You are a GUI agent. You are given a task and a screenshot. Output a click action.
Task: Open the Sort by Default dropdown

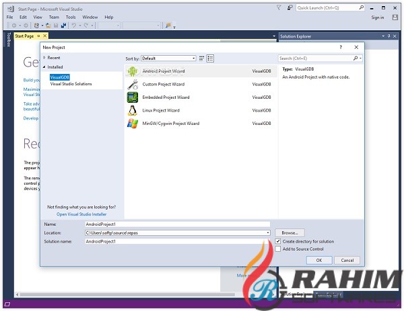point(168,58)
